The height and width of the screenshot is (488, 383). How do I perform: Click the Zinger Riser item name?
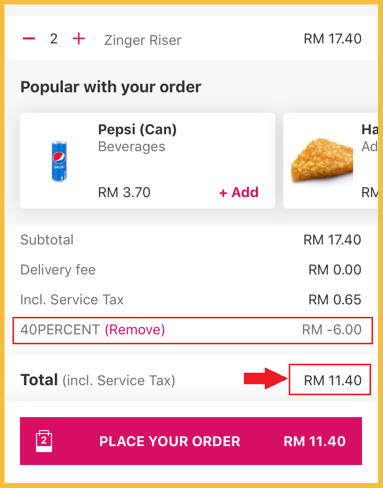click(x=143, y=40)
